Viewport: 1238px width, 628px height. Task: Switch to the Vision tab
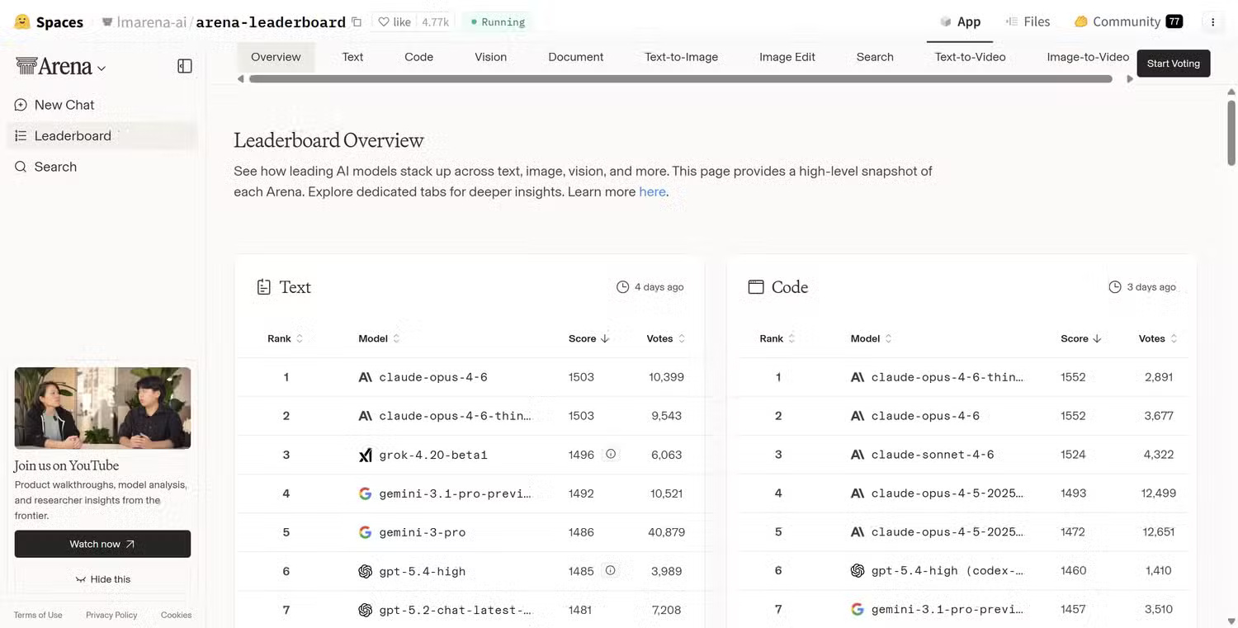point(490,57)
